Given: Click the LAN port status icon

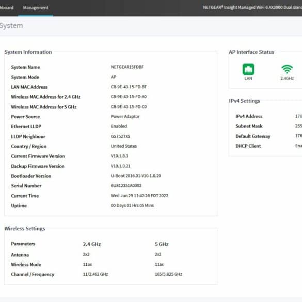Looking at the screenshot, I should (x=248, y=69).
